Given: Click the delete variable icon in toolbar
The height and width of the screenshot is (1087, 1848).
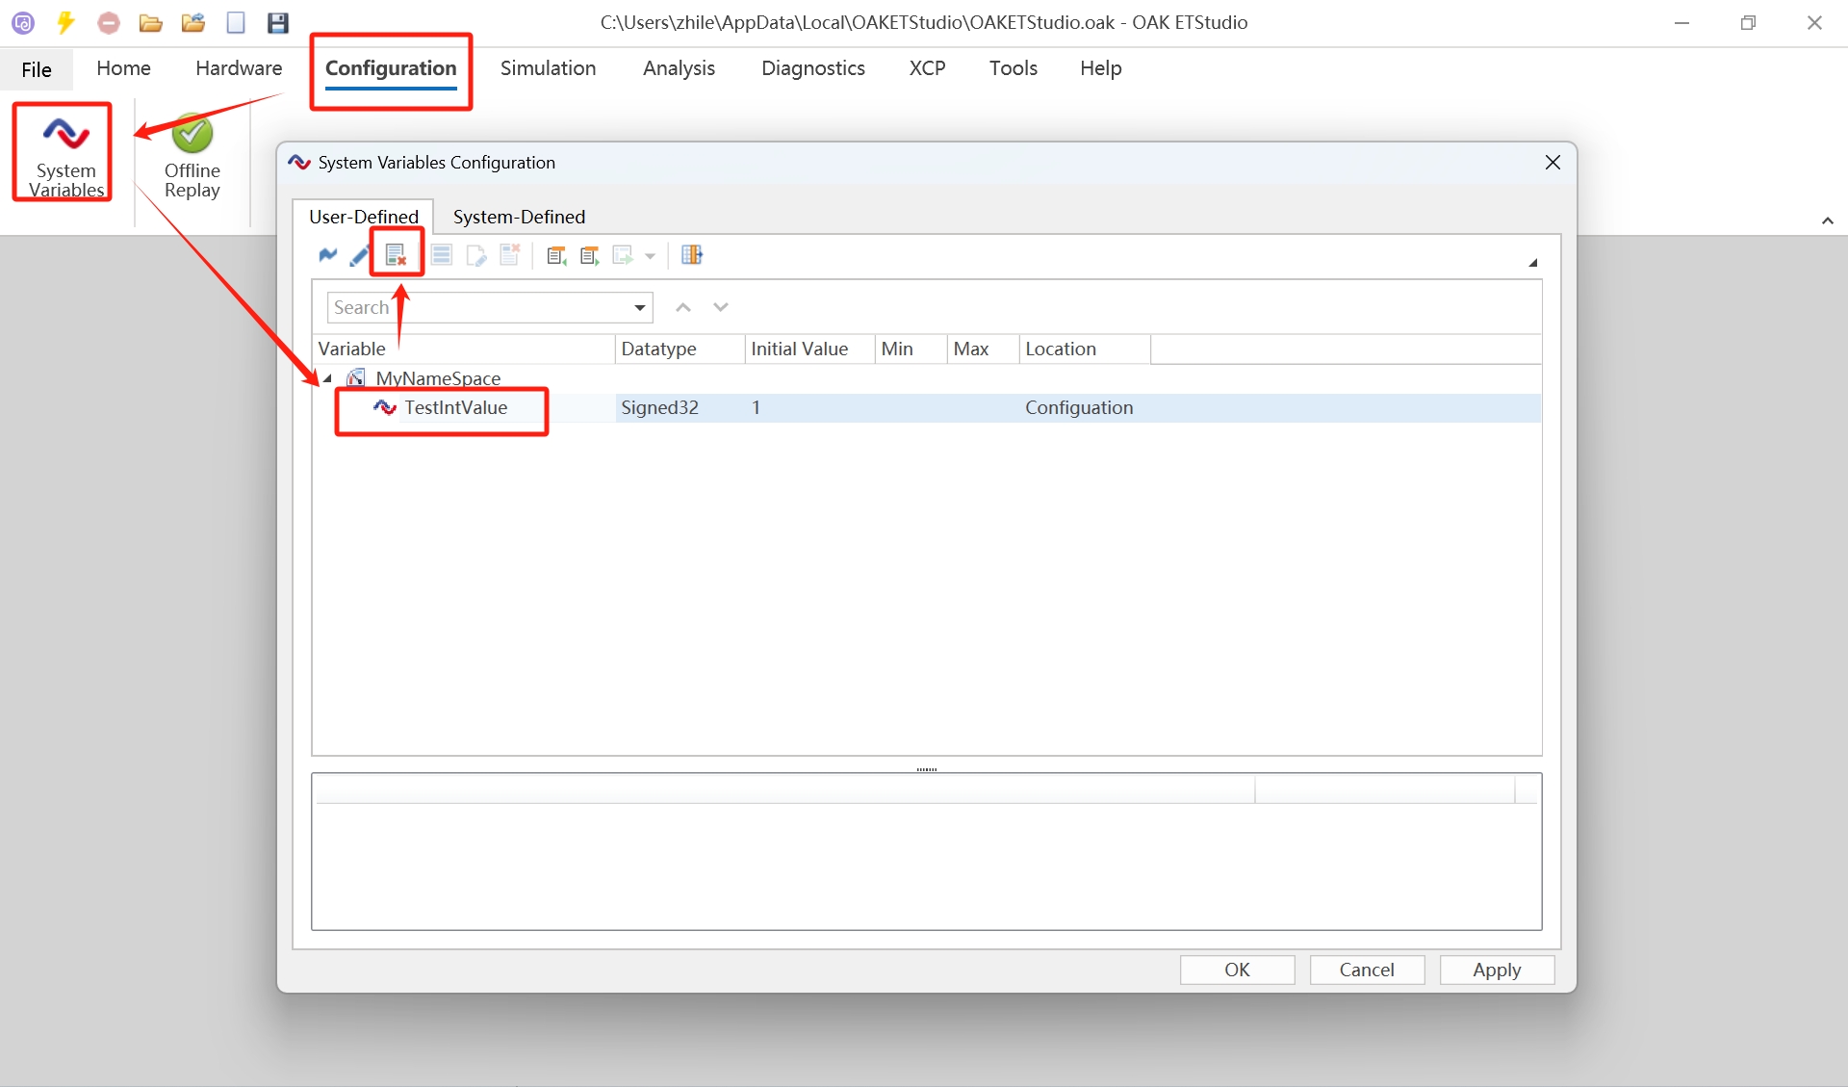Looking at the screenshot, I should 396,255.
